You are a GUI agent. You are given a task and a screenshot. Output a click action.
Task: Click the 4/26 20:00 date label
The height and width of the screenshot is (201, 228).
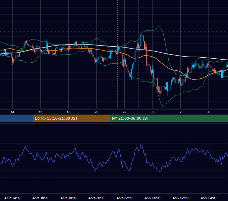click(x=97, y=198)
